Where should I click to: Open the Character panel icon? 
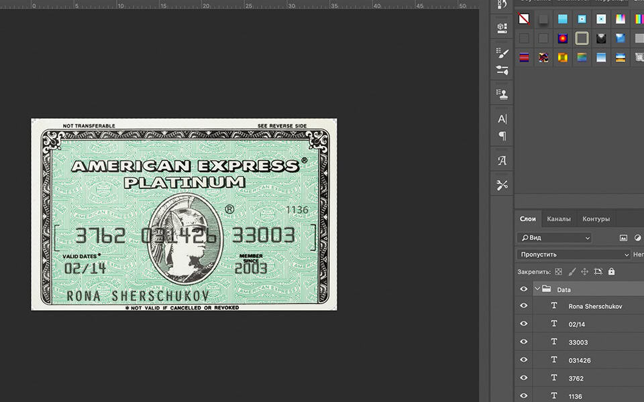point(502,119)
